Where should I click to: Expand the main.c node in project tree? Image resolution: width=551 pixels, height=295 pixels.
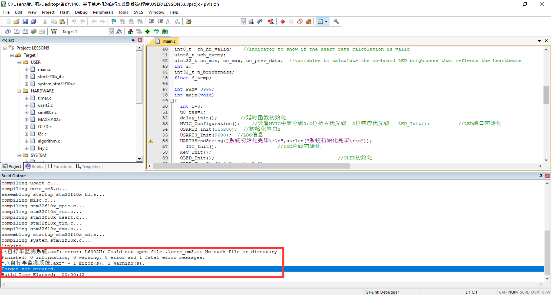(26, 70)
